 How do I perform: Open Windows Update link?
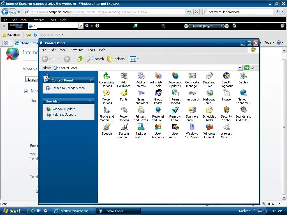coord(64,109)
